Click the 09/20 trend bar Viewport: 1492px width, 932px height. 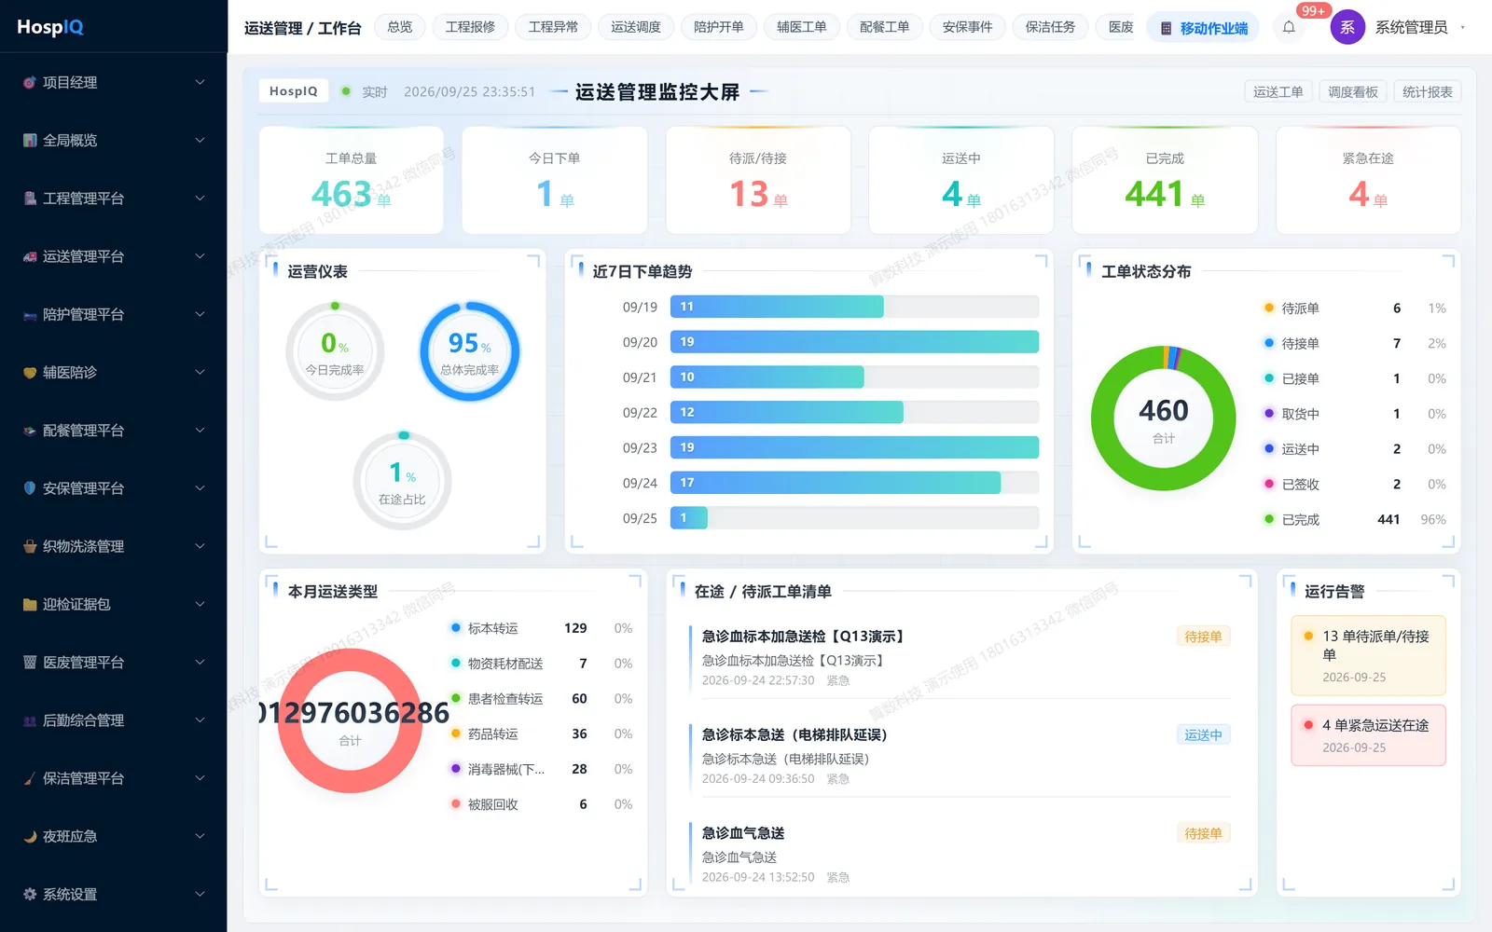[x=854, y=342]
